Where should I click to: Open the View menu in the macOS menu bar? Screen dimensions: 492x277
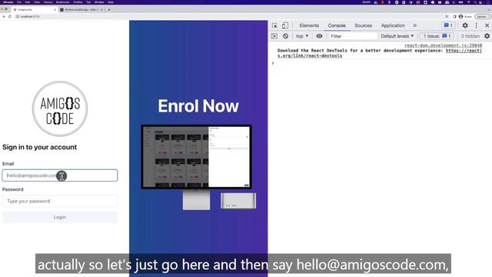coord(37,2)
